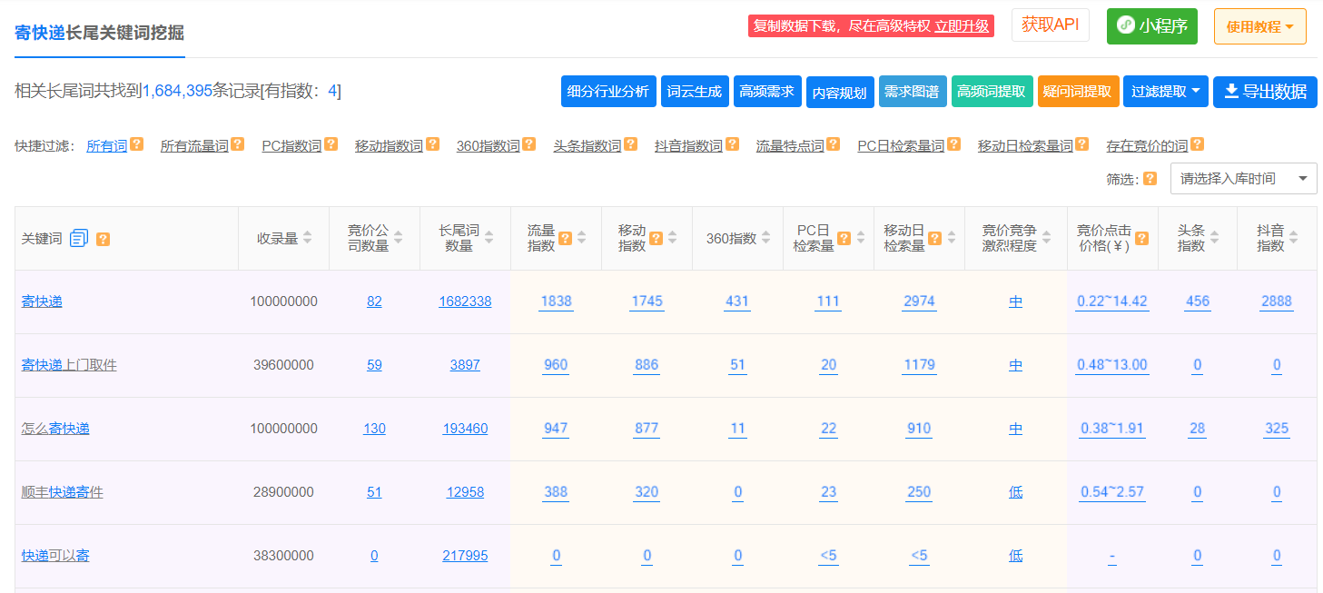Click the 导出数据 export button
1323x593 pixels.
(1265, 92)
